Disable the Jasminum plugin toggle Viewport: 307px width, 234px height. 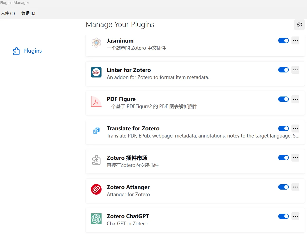coord(284,40)
